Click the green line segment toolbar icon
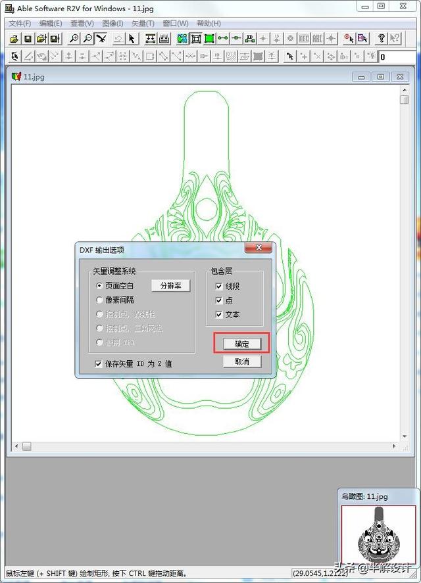Screen dimensions: 421x583 [x=223, y=39]
